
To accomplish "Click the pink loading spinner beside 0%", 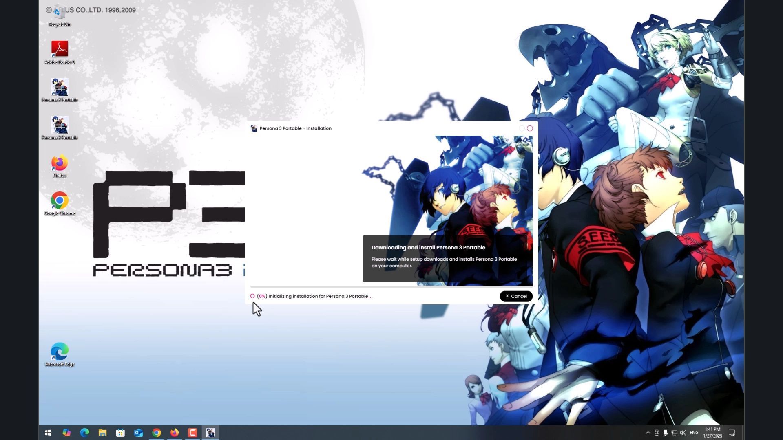I will [x=252, y=296].
